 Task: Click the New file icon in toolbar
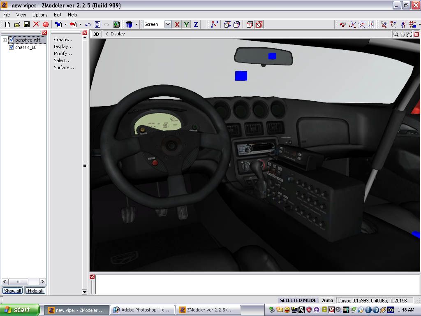(x=7, y=25)
